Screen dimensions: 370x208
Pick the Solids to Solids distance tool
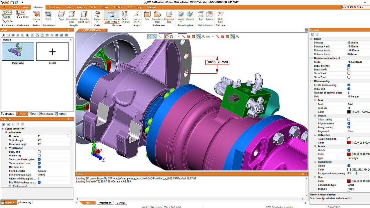coord(125,16)
